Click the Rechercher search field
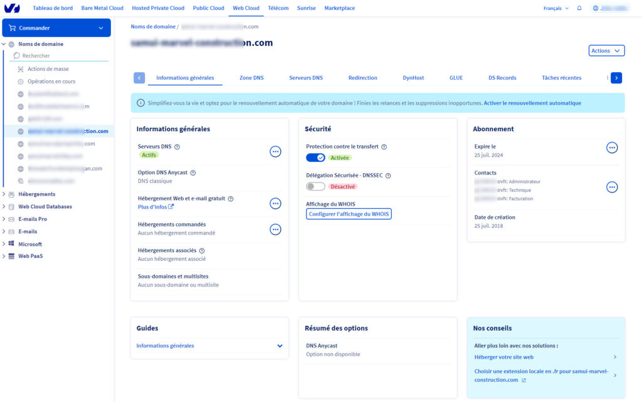This screenshot has width=642, height=402. [x=60, y=56]
